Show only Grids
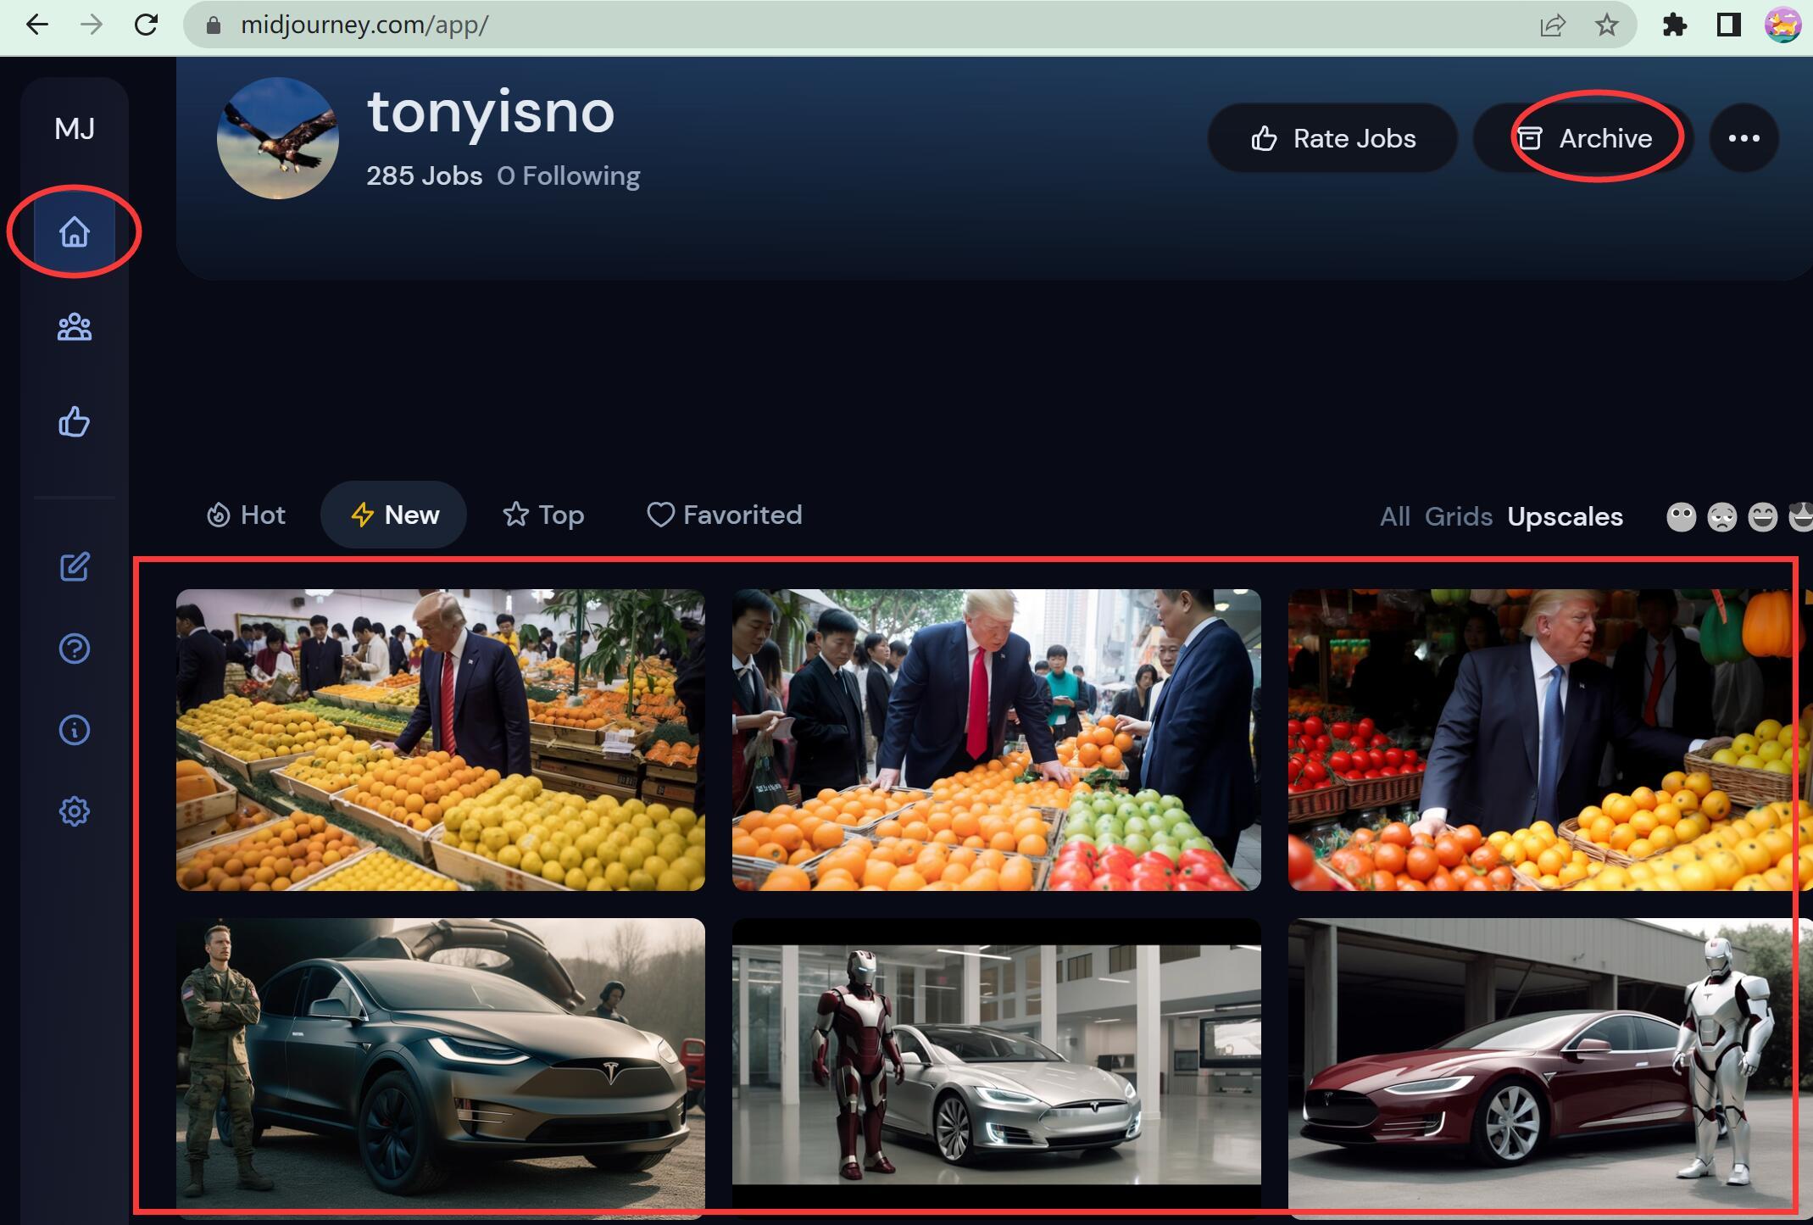 click(x=1458, y=516)
